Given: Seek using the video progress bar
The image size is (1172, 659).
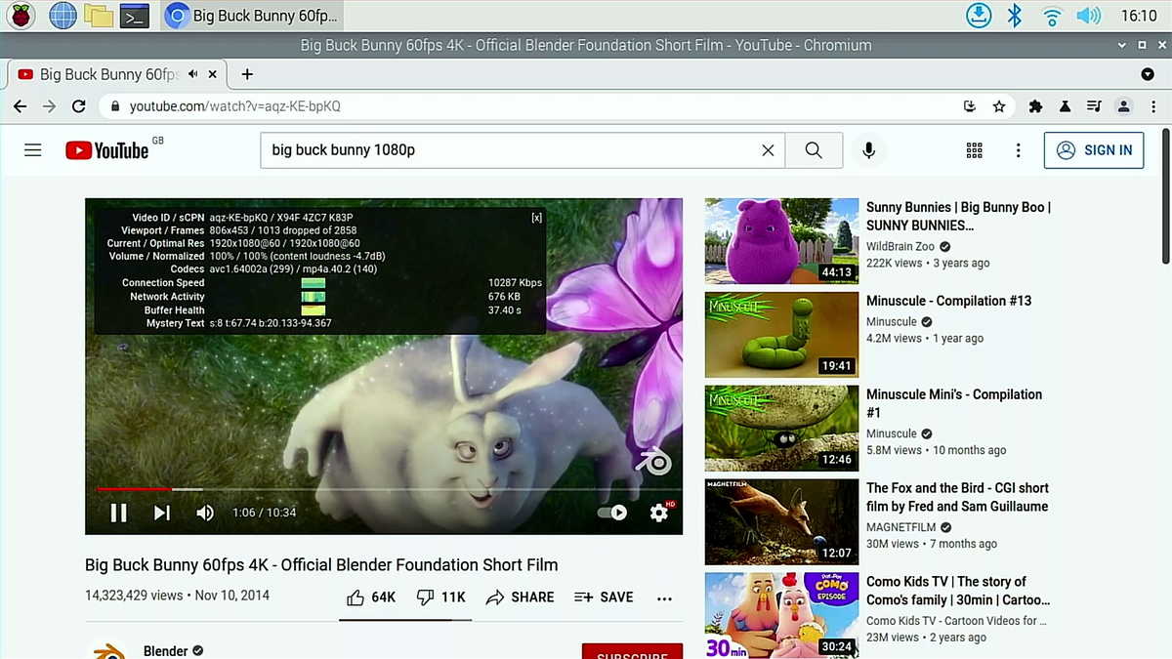Looking at the screenshot, I should (384, 489).
